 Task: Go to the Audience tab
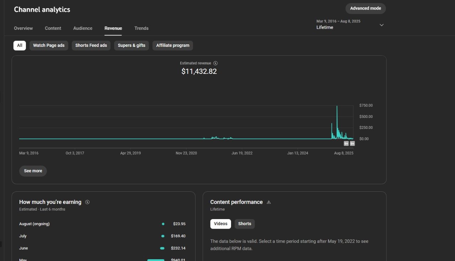click(x=83, y=28)
